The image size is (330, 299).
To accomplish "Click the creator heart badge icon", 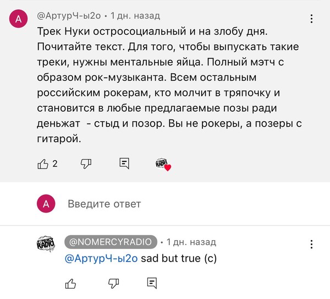I will [163, 165].
